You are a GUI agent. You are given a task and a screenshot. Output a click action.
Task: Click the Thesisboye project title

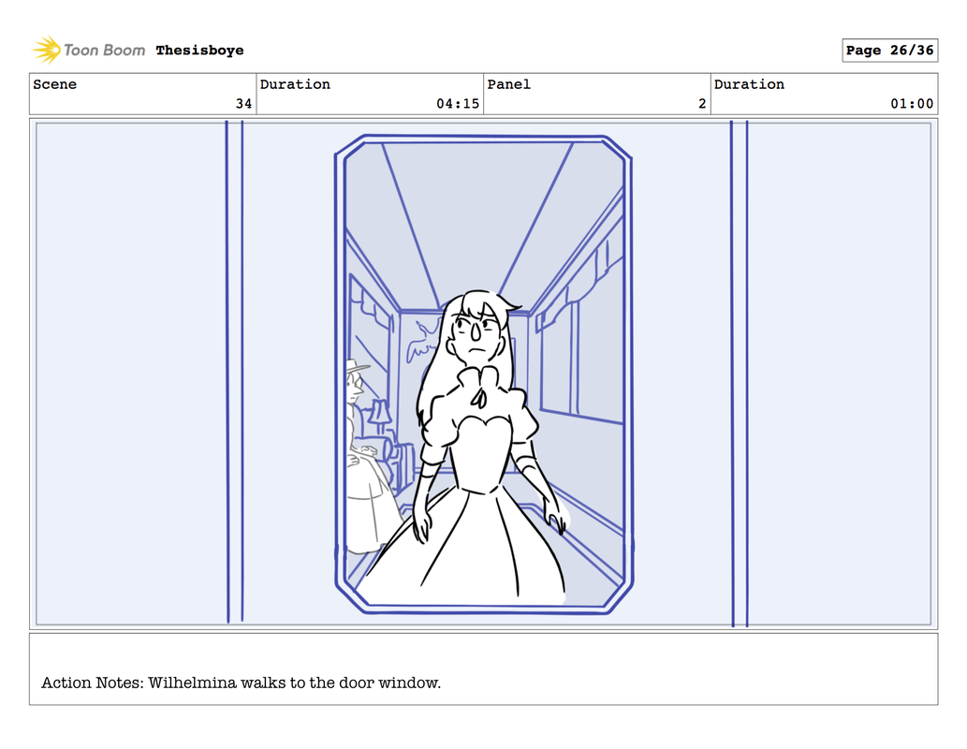[199, 51]
